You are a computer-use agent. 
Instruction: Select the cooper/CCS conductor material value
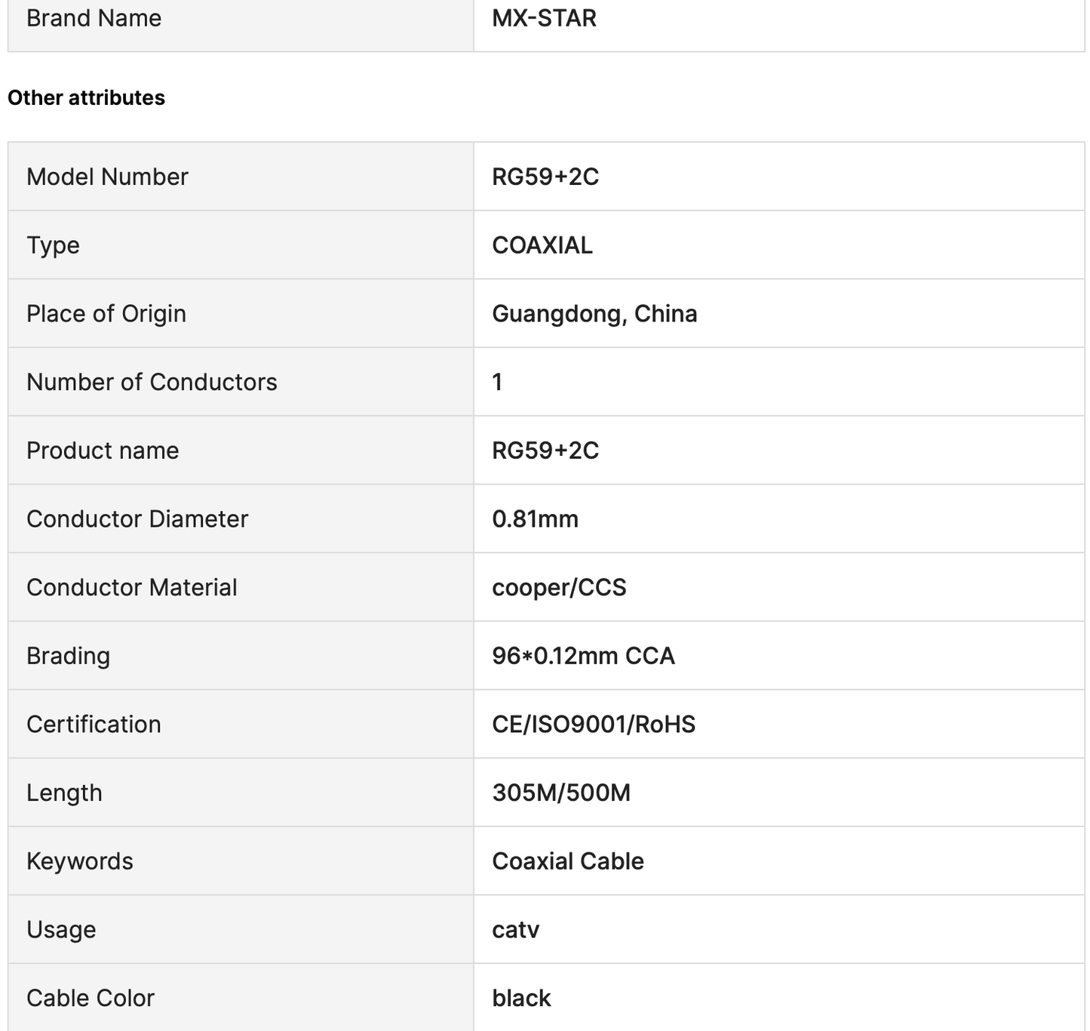click(x=559, y=588)
